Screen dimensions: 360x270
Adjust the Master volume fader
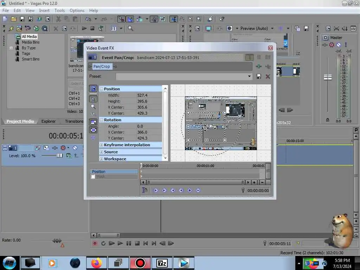coord(328,77)
